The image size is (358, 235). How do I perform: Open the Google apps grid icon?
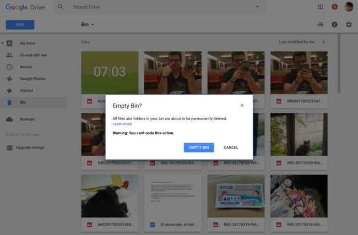pos(321,7)
